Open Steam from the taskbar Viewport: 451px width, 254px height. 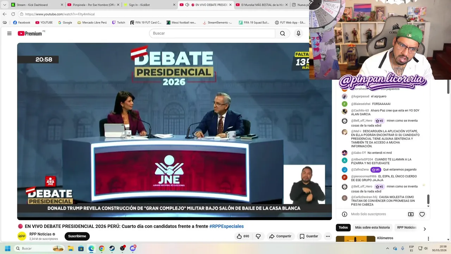click(x=112, y=248)
